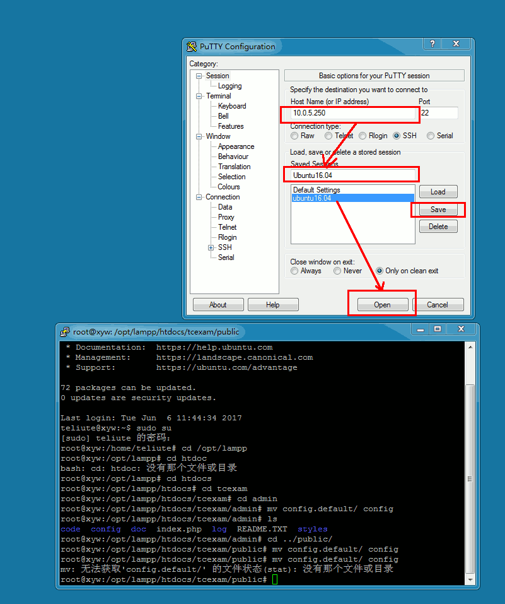505x604 pixels.
Task: Click the Host Name field showing 10.0.5.250
Action: [352, 113]
